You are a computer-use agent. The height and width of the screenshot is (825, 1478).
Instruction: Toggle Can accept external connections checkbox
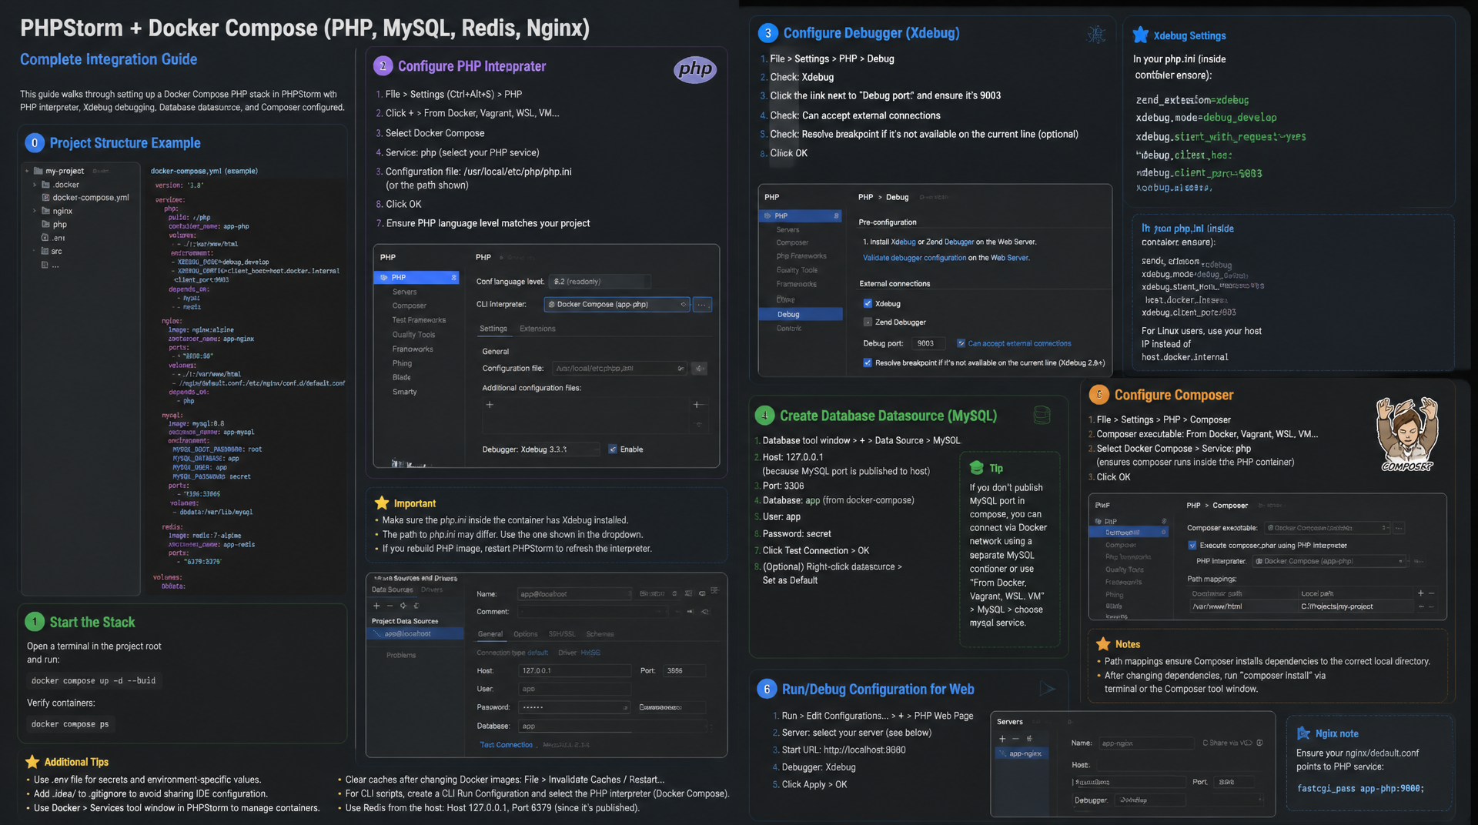click(x=961, y=343)
